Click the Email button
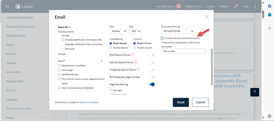 click(181, 102)
